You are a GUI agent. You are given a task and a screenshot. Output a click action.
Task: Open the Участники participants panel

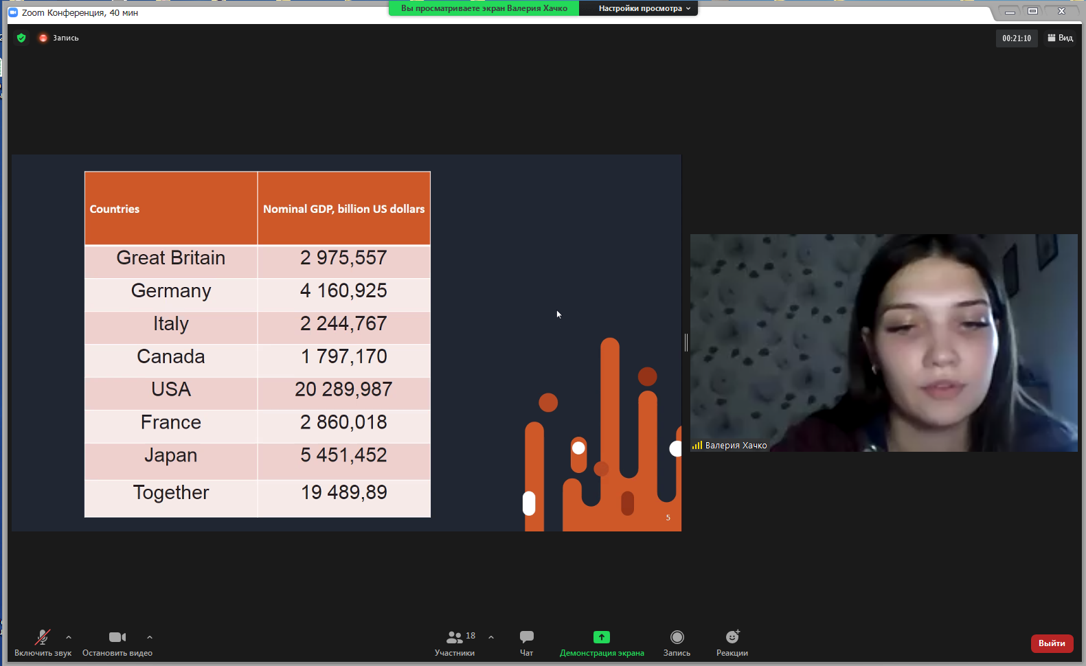455,643
